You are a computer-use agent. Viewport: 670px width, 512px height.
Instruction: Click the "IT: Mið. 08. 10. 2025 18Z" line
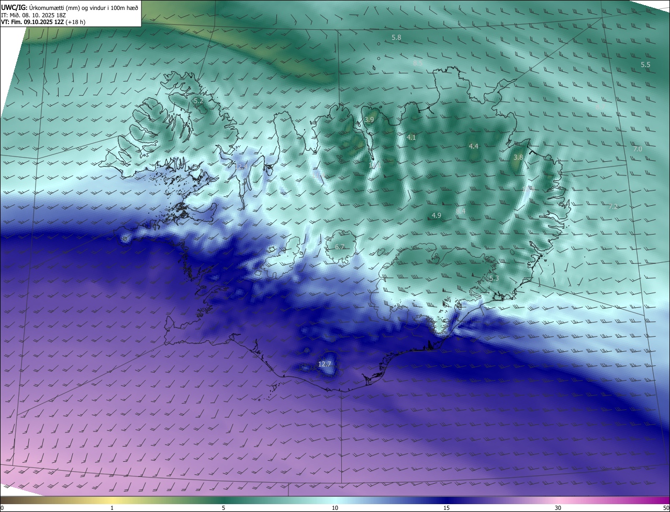click(x=35, y=15)
